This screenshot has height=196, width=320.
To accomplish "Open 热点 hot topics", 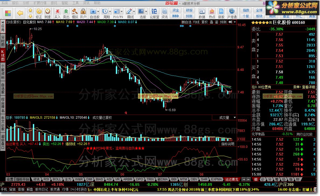I will [212, 13].
